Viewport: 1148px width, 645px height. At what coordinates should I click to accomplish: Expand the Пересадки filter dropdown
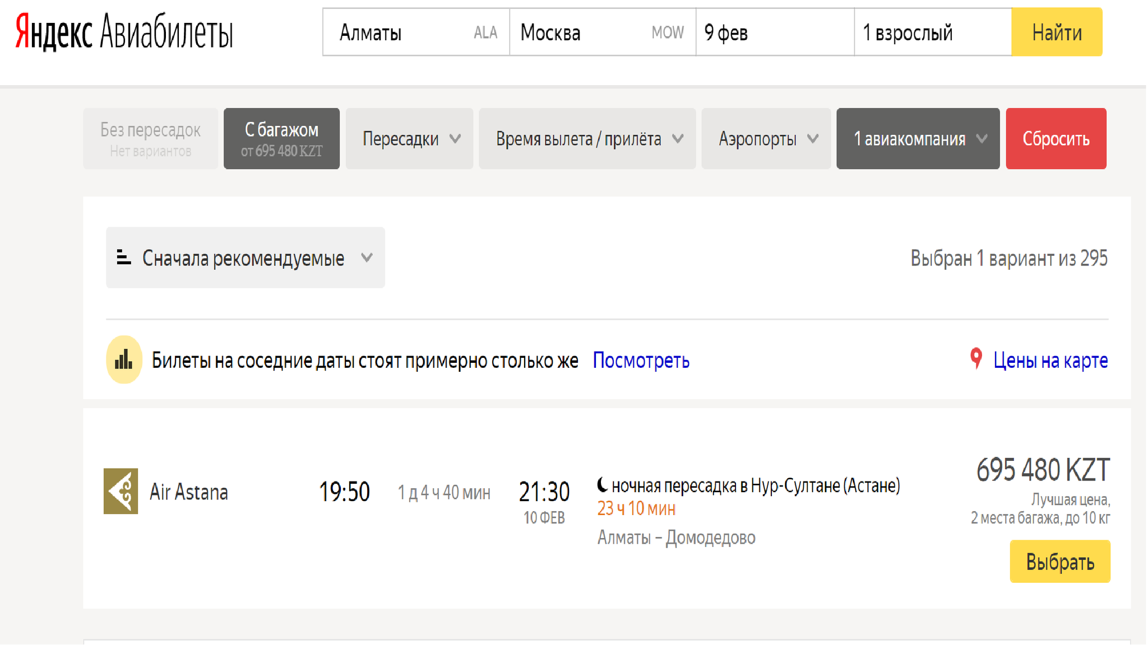409,139
